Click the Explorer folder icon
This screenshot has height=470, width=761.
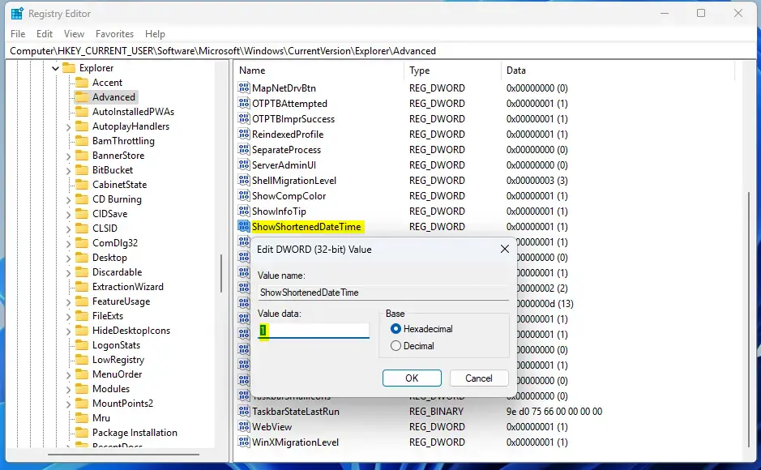point(69,68)
